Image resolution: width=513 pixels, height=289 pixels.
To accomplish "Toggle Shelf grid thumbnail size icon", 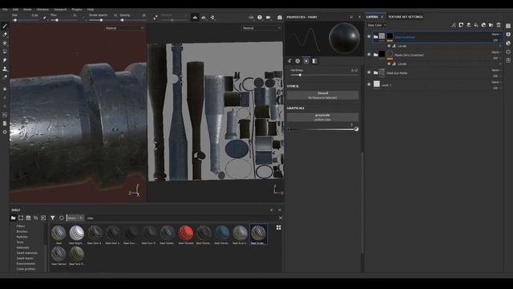I will coord(279,227).
